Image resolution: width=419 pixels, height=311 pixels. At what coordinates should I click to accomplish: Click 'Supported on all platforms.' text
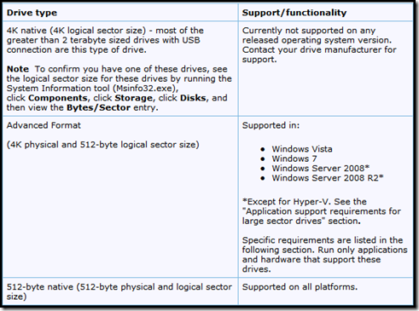tap(300, 287)
